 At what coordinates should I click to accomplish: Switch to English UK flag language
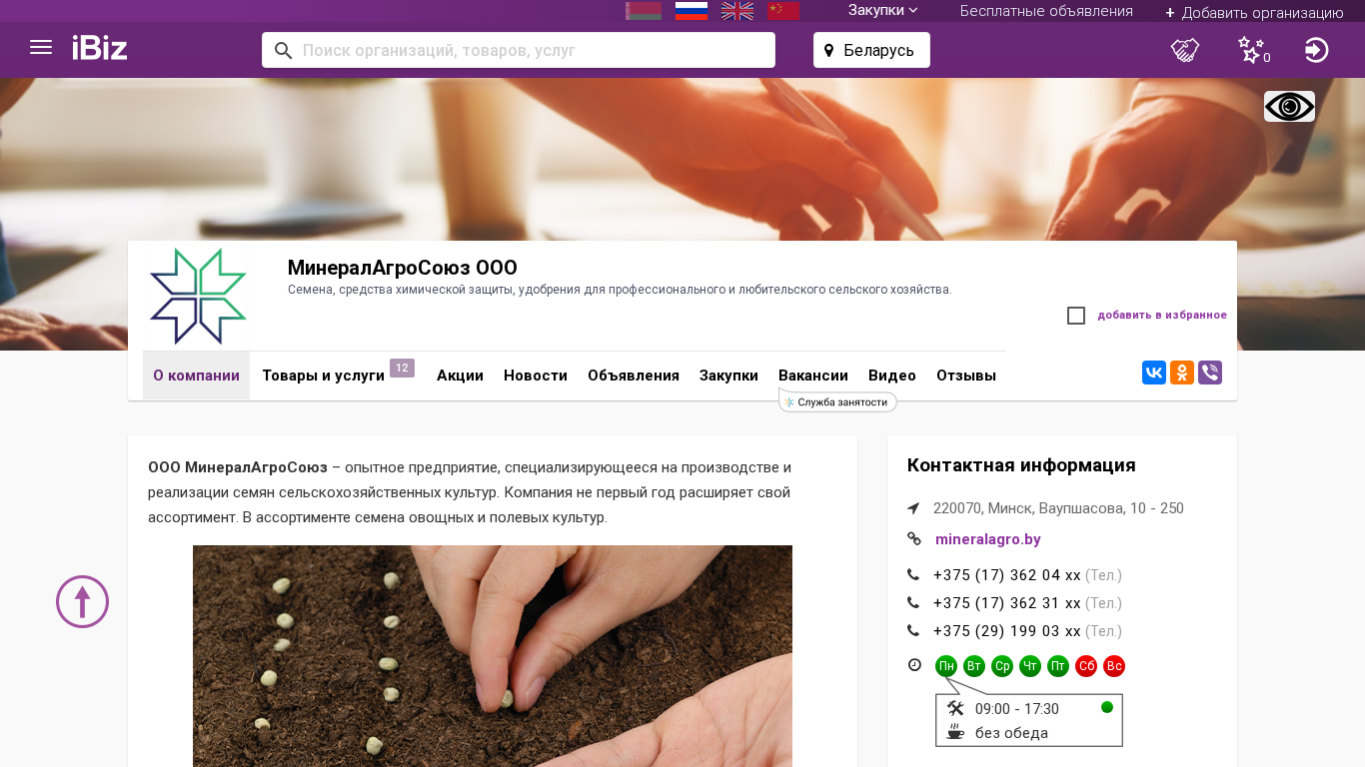click(x=737, y=11)
